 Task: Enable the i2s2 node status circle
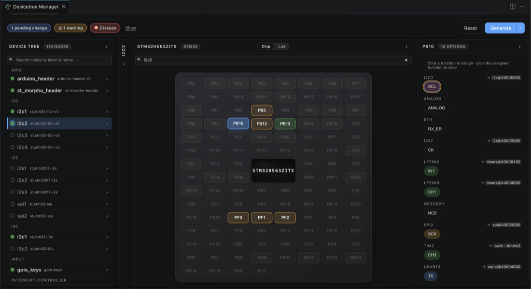pos(13,180)
